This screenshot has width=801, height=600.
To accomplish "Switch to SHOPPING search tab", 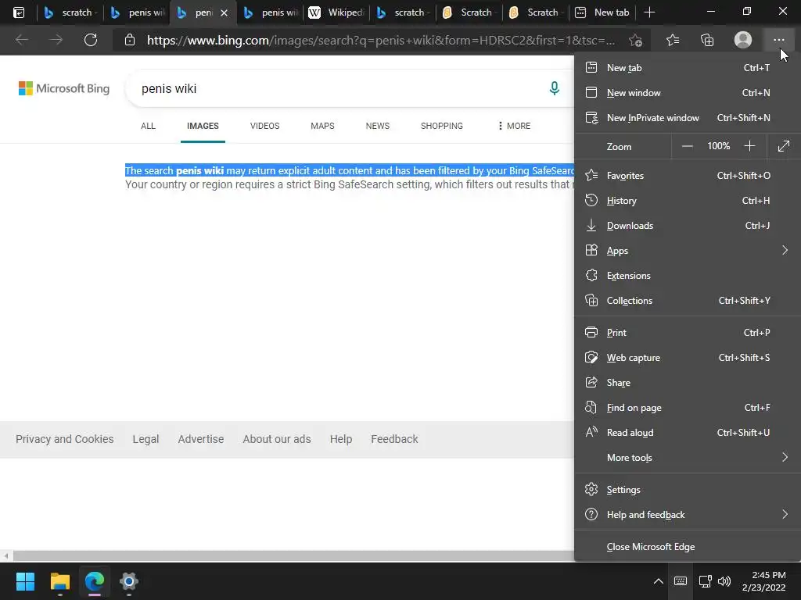I will coord(442,126).
